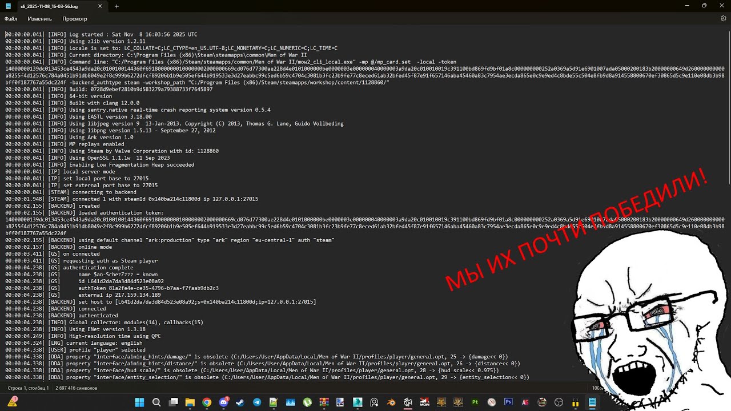Screen dimensions: 731x411
Task: Open uTorrent from the taskbar
Action: [x=307, y=402]
